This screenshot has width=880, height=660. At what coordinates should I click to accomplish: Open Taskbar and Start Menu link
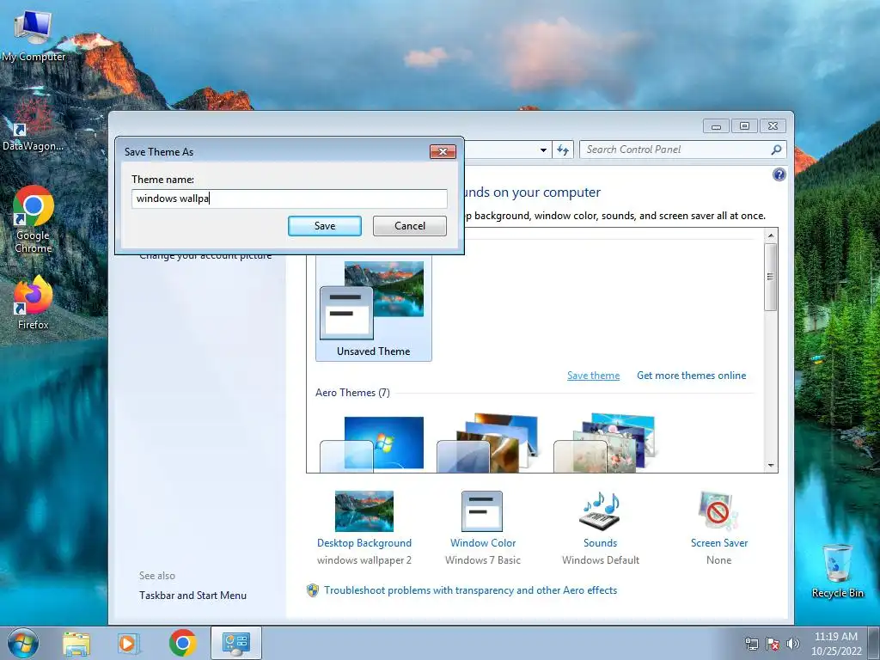pyautogui.click(x=192, y=596)
